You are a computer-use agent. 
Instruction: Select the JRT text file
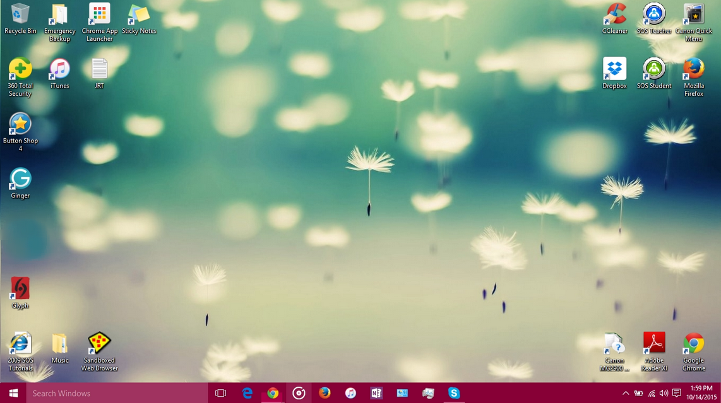pyautogui.click(x=99, y=74)
